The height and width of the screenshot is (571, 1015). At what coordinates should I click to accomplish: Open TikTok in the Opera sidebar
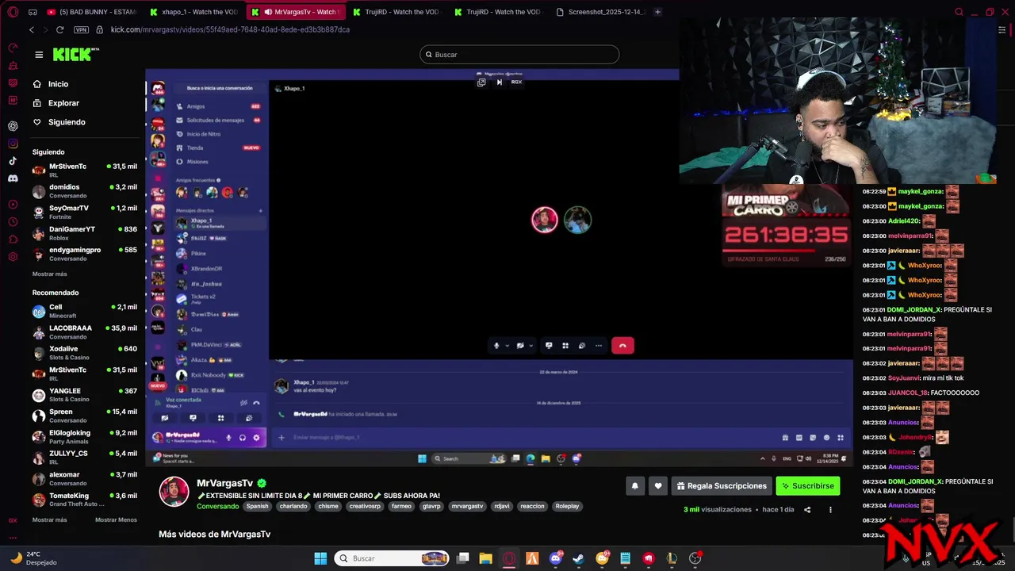(13, 161)
